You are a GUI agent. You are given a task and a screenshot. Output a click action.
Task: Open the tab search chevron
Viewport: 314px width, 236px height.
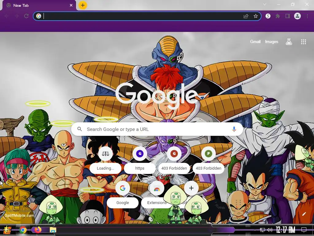pos(265,4)
